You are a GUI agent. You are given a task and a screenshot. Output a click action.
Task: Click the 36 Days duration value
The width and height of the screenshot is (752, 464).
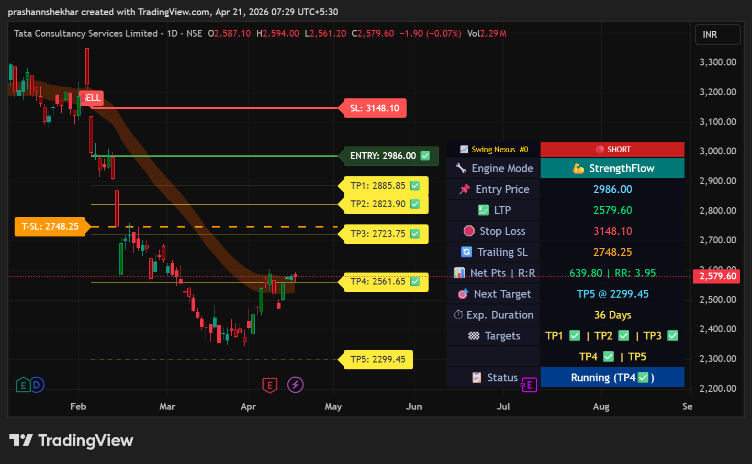612,315
